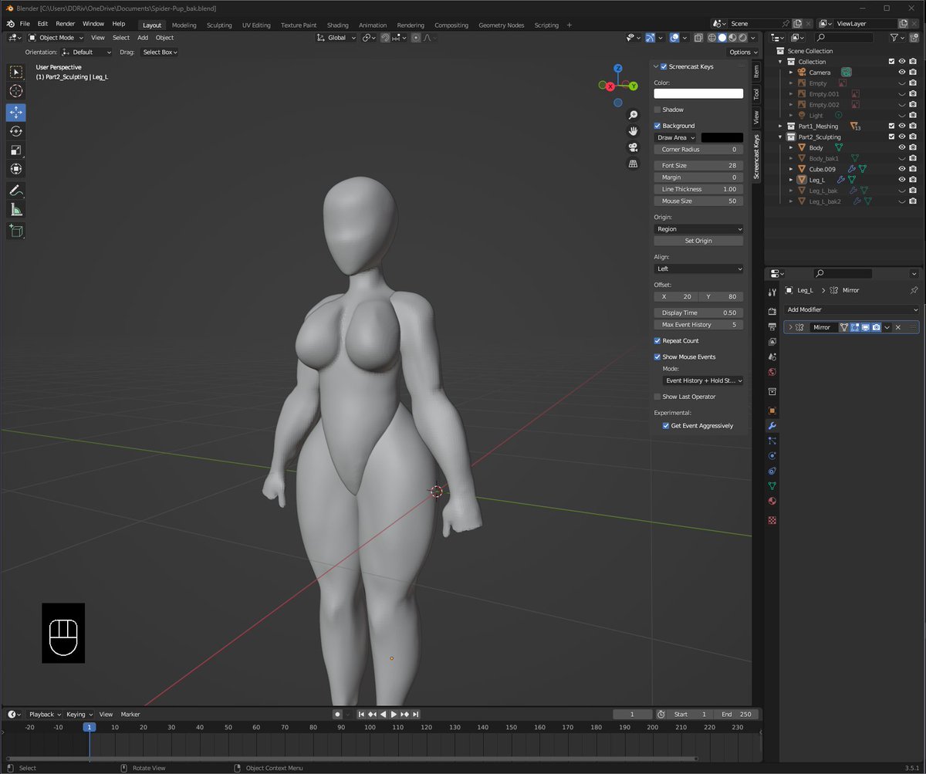Hide the Camera object in the outliner
The image size is (926, 774).
pyautogui.click(x=901, y=73)
